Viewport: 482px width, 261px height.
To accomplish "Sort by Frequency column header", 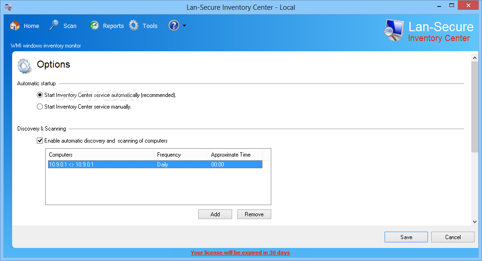I will [x=181, y=155].
